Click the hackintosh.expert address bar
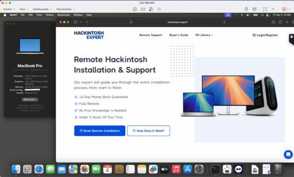 point(177,22)
